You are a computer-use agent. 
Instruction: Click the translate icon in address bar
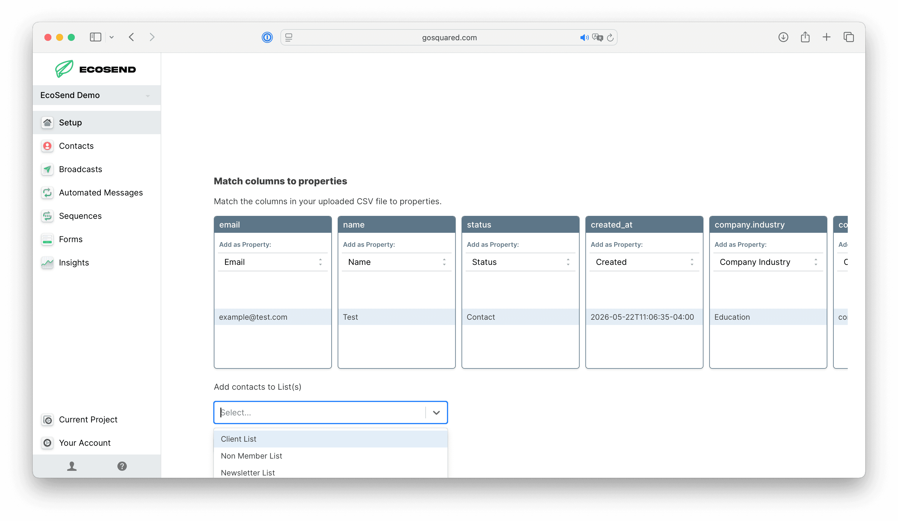pos(597,37)
